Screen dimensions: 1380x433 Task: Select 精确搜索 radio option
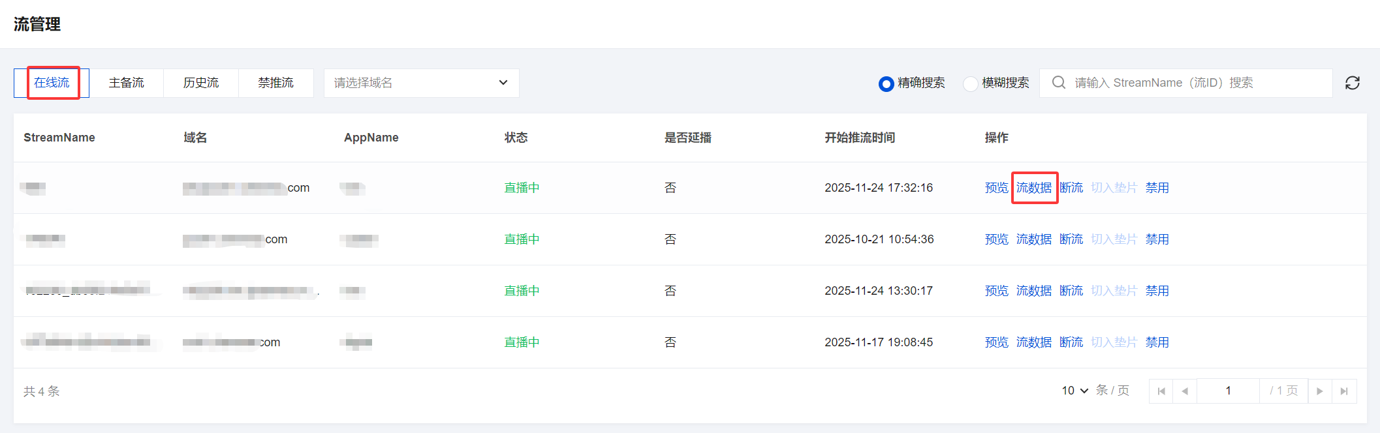pos(886,83)
